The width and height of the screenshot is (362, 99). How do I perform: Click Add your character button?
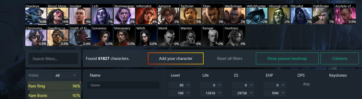(176, 59)
